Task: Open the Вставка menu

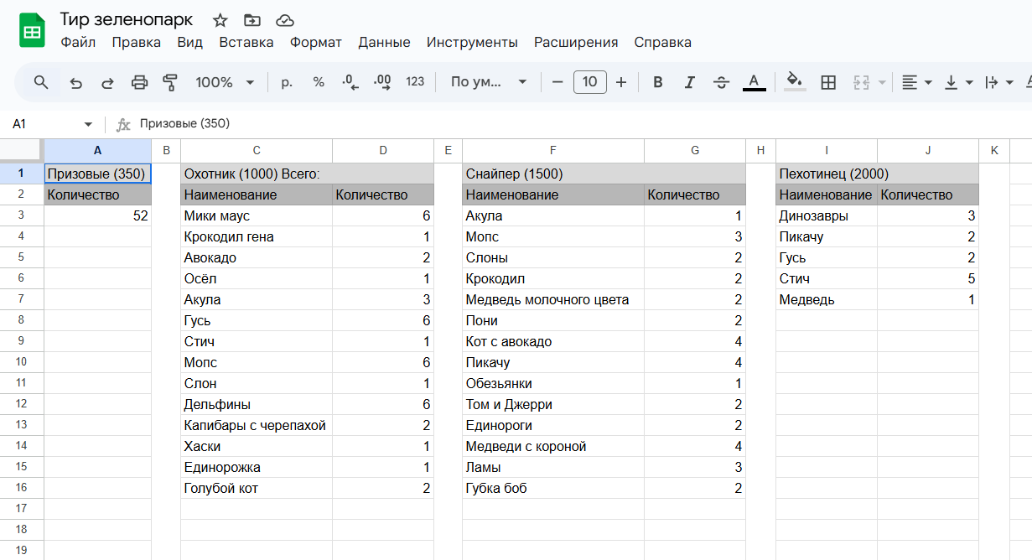Action: click(246, 42)
